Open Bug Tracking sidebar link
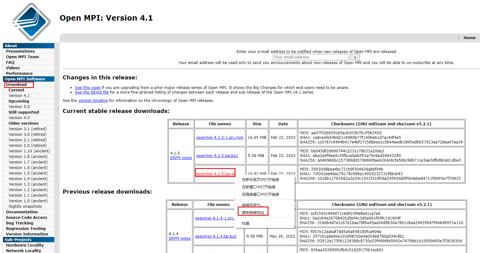Screen dimensions: 480x253 pos(20,223)
